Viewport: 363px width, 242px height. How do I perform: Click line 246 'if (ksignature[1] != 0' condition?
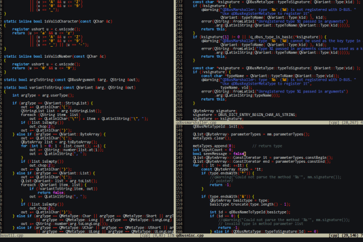click(x=260, y=37)
